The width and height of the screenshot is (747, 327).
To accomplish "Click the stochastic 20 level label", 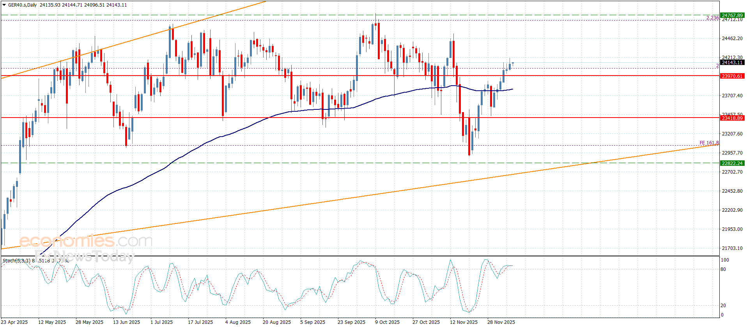I will tap(723, 306).
